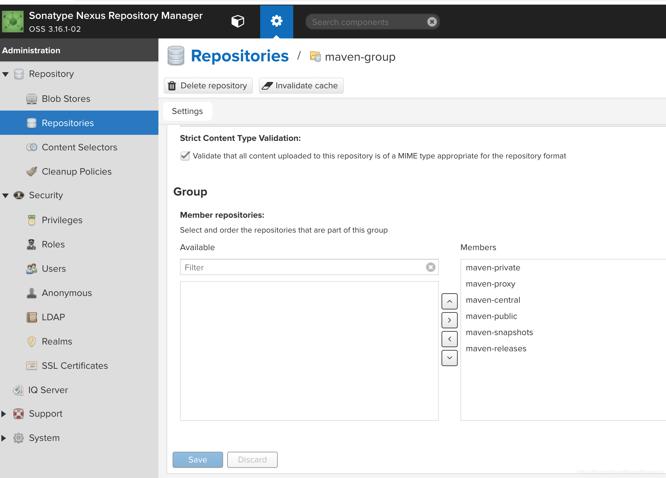Click the Invalidate cache button

(301, 86)
